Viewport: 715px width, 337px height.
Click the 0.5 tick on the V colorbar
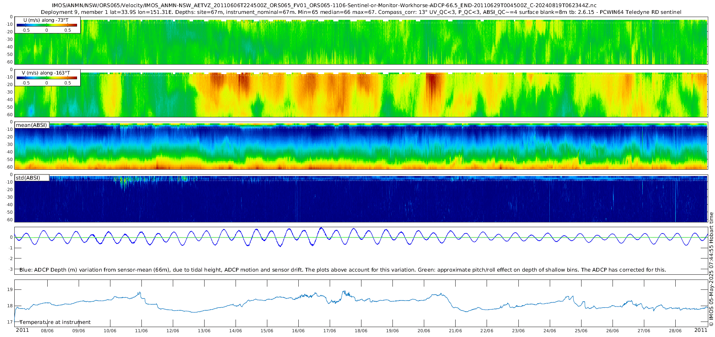(x=68, y=83)
